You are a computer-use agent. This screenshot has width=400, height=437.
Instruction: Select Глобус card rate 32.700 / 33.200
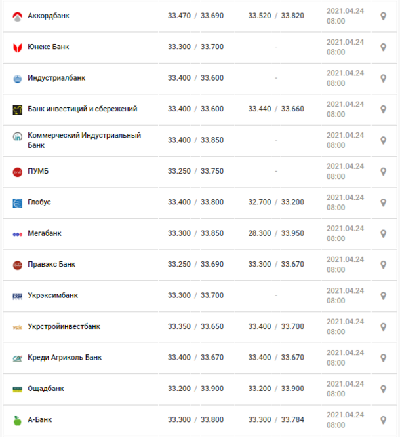pos(276,202)
